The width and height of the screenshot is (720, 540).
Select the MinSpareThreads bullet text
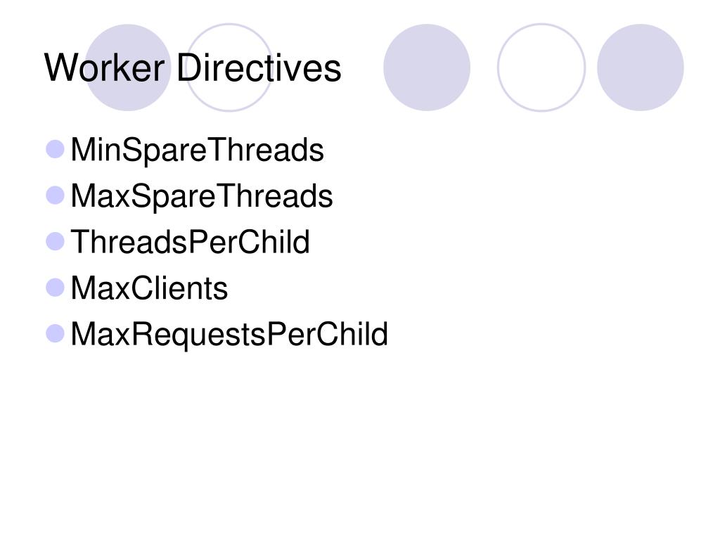[x=198, y=150]
